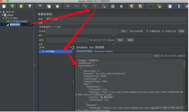189x112 pixels.
Task: Click the green status icon beside HTTP请求 result
Action: click(x=43, y=52)
